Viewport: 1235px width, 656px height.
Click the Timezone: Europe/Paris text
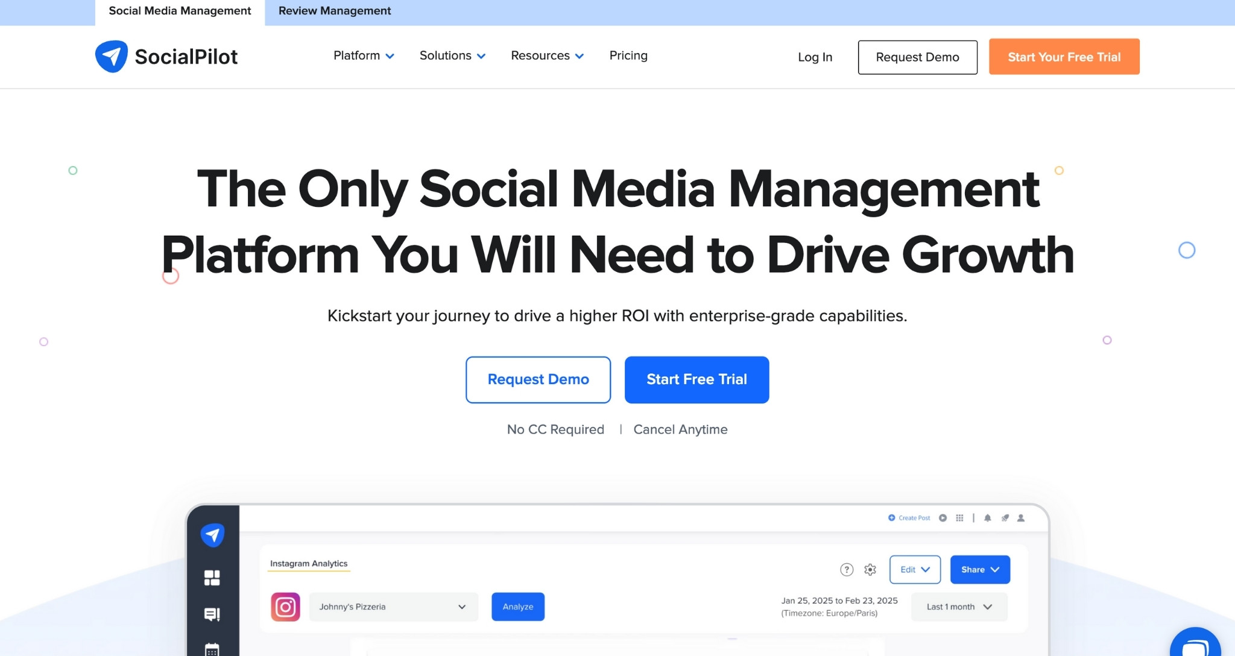[x=829, y=613]
